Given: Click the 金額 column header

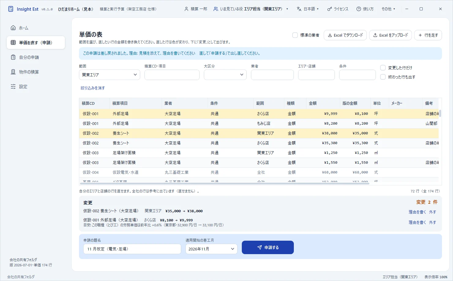Looking at the screenshot, I should click(323, 103).
